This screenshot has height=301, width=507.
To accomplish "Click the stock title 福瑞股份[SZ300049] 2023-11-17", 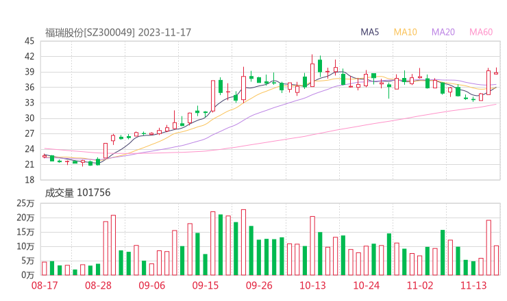I will [118, 33].
